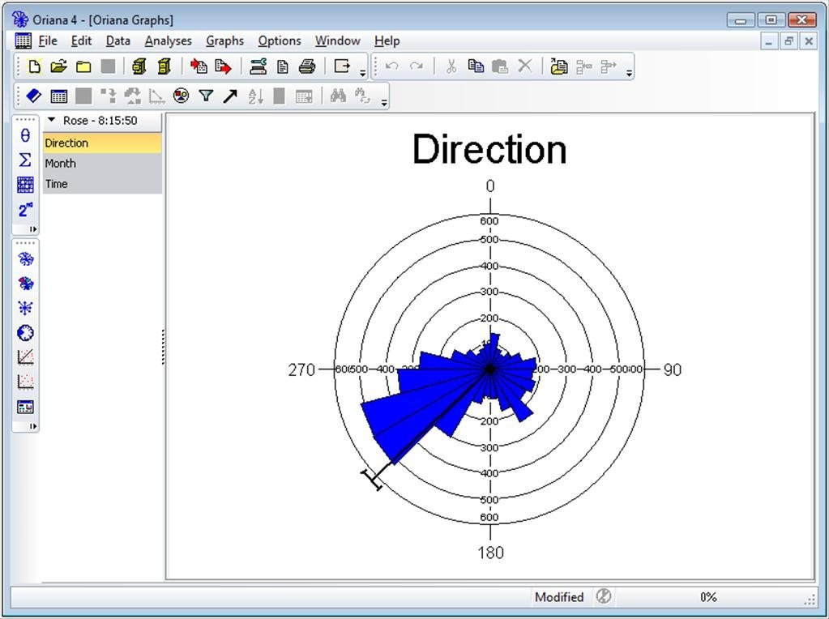Click the New file icon

pyautogui.click(x=34, y=66)
